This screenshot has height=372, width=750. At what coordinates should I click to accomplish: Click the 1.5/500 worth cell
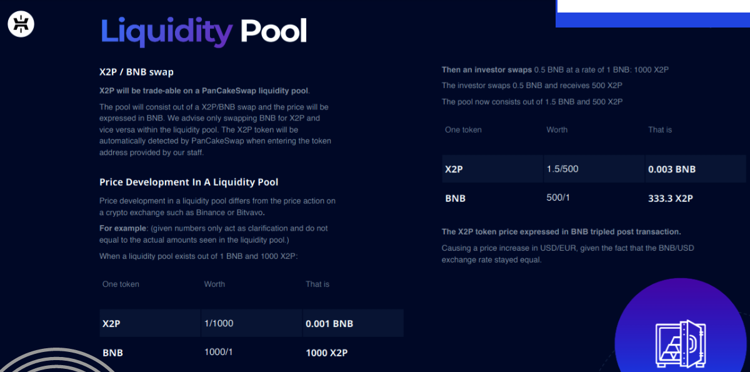pos(594,169)
